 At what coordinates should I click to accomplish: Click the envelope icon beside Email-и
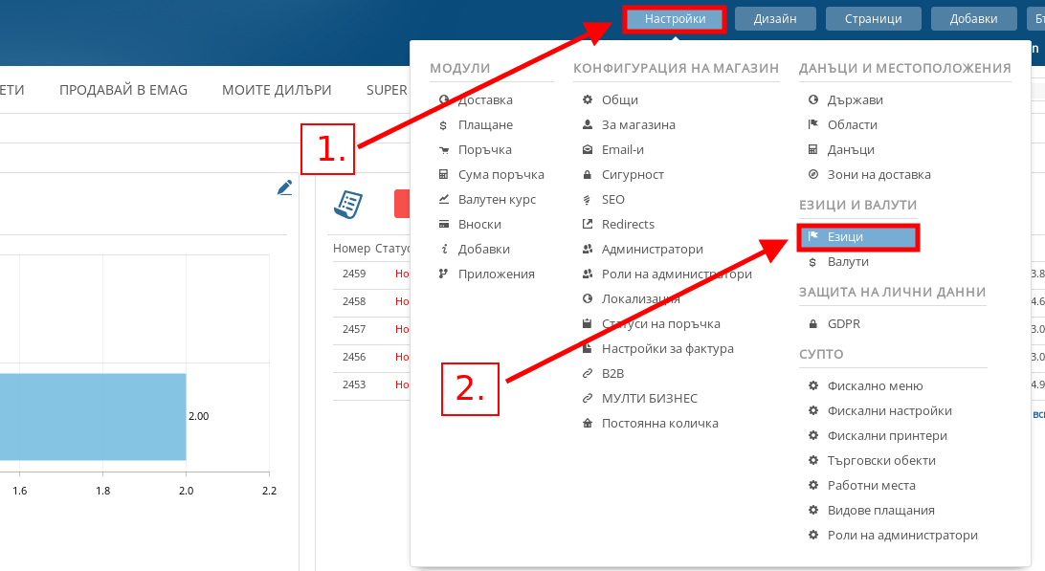(x=588, y=150)
